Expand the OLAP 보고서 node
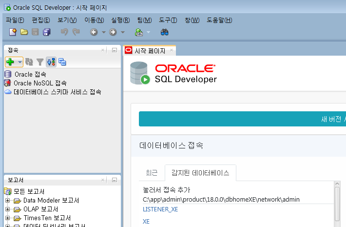 [7, 209]
